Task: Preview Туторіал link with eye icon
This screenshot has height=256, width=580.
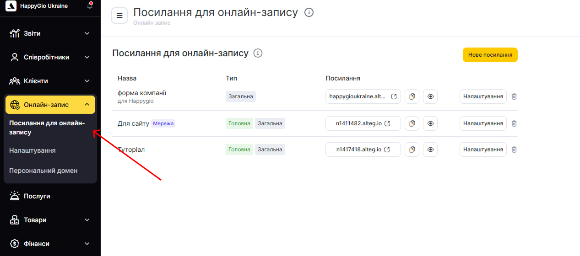Action: (x=430, y=149)
